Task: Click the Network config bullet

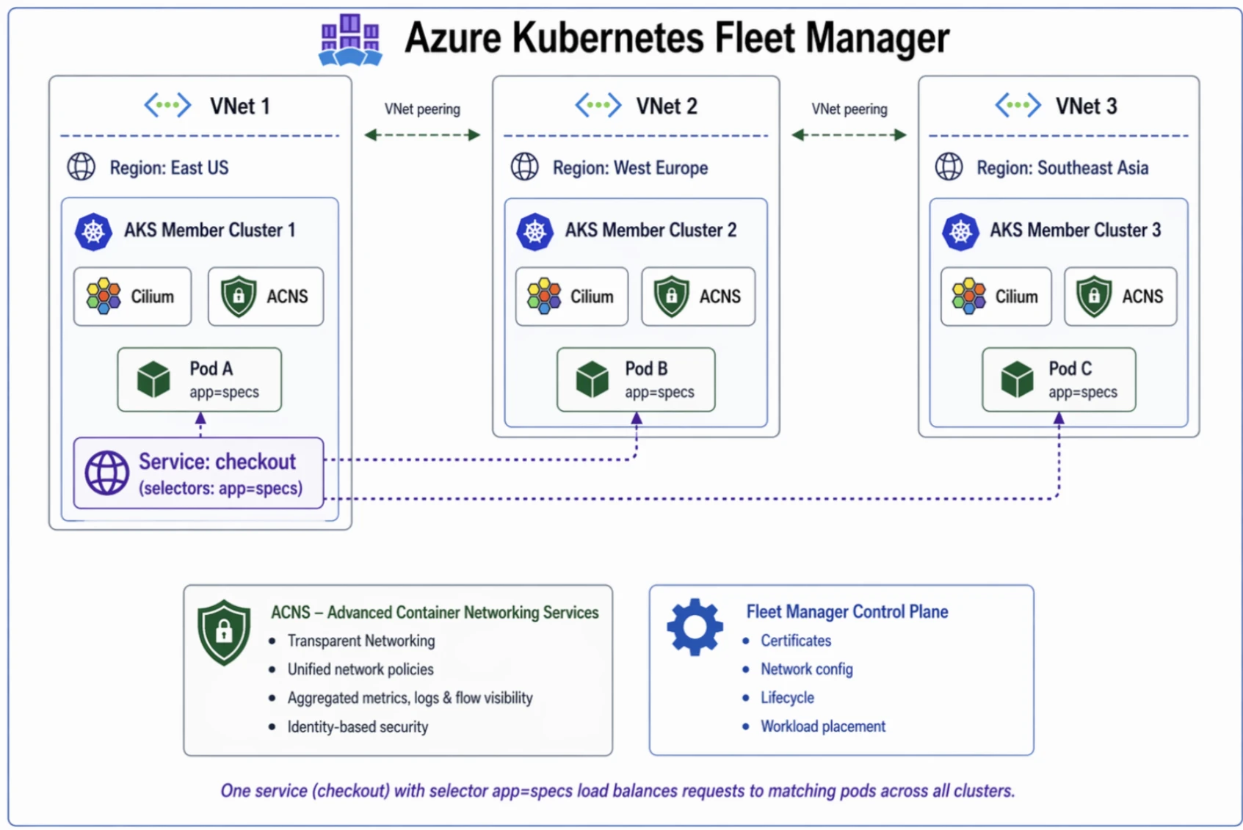Action: (x=807, y=669)
